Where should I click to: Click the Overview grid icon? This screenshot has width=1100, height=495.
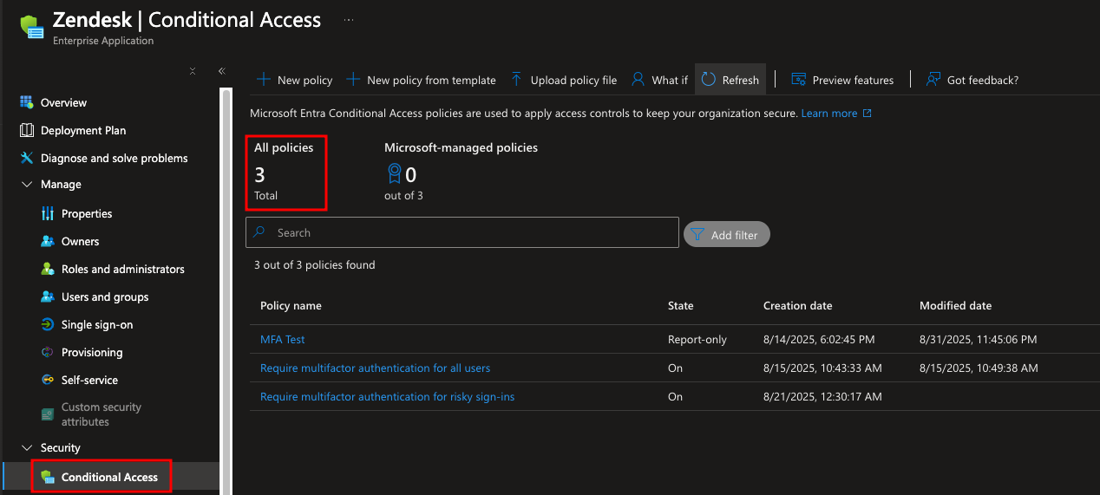click(x=26, y=102)
